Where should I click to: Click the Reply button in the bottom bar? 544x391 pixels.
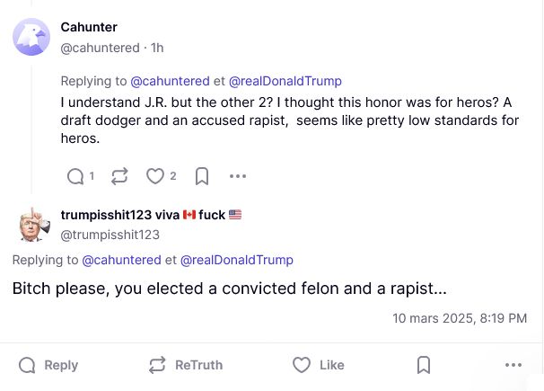(48, 365)
